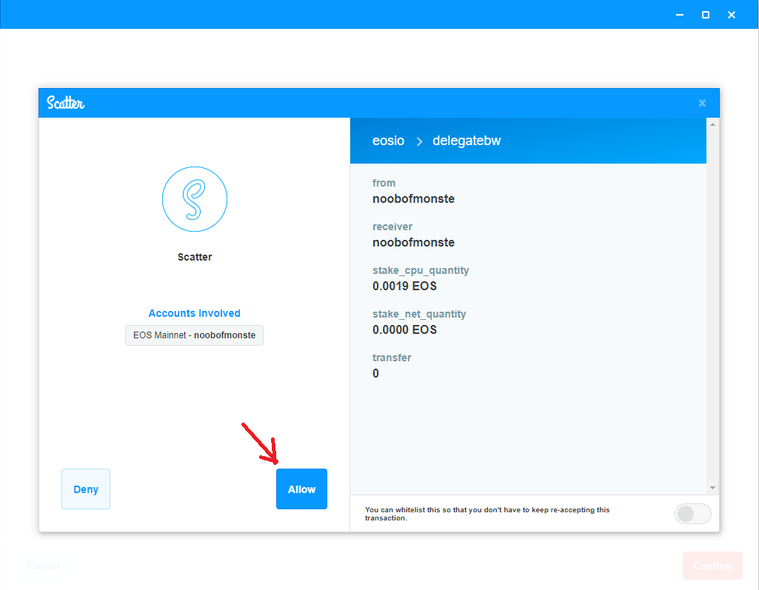759x590 pixels.
Task: Click the transfer value 0
Action: [x=375, y=373]
